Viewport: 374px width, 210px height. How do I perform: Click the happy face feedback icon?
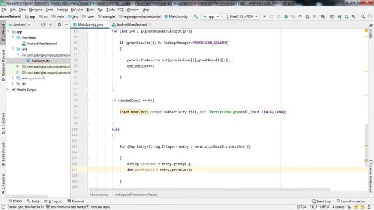[x=356, y=207]
